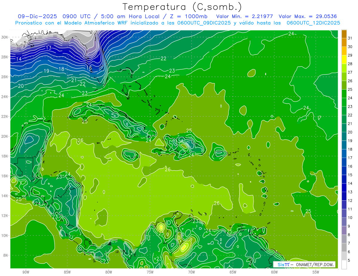The height and width of the screenshot is (276, 358).
Task: Click the "Sisπ" logo text
Action: click(283, 264)
